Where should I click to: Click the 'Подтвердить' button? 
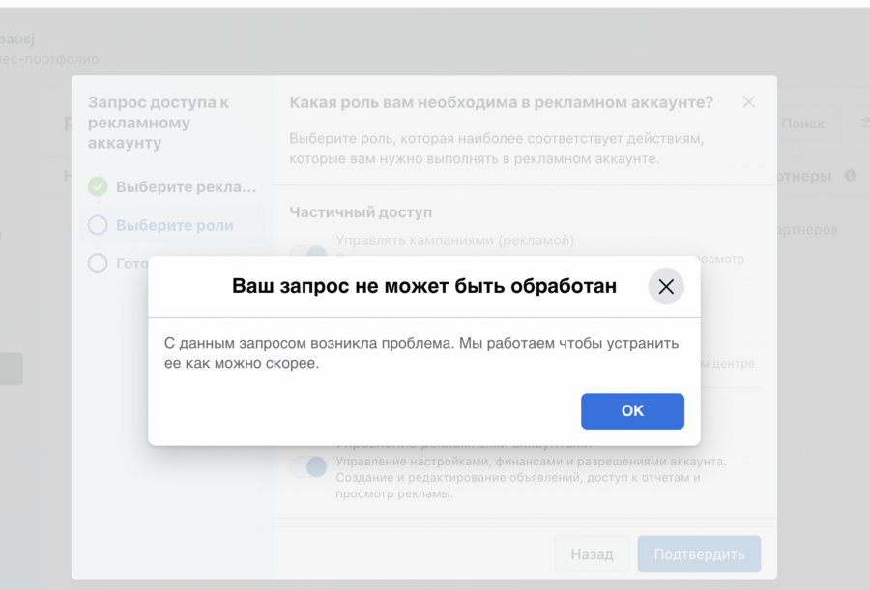click(x=699, y=554)
